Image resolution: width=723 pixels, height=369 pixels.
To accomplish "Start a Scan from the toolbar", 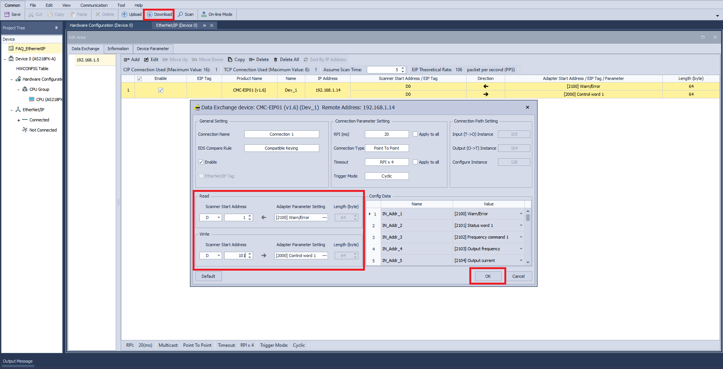I will coord(185,14).
